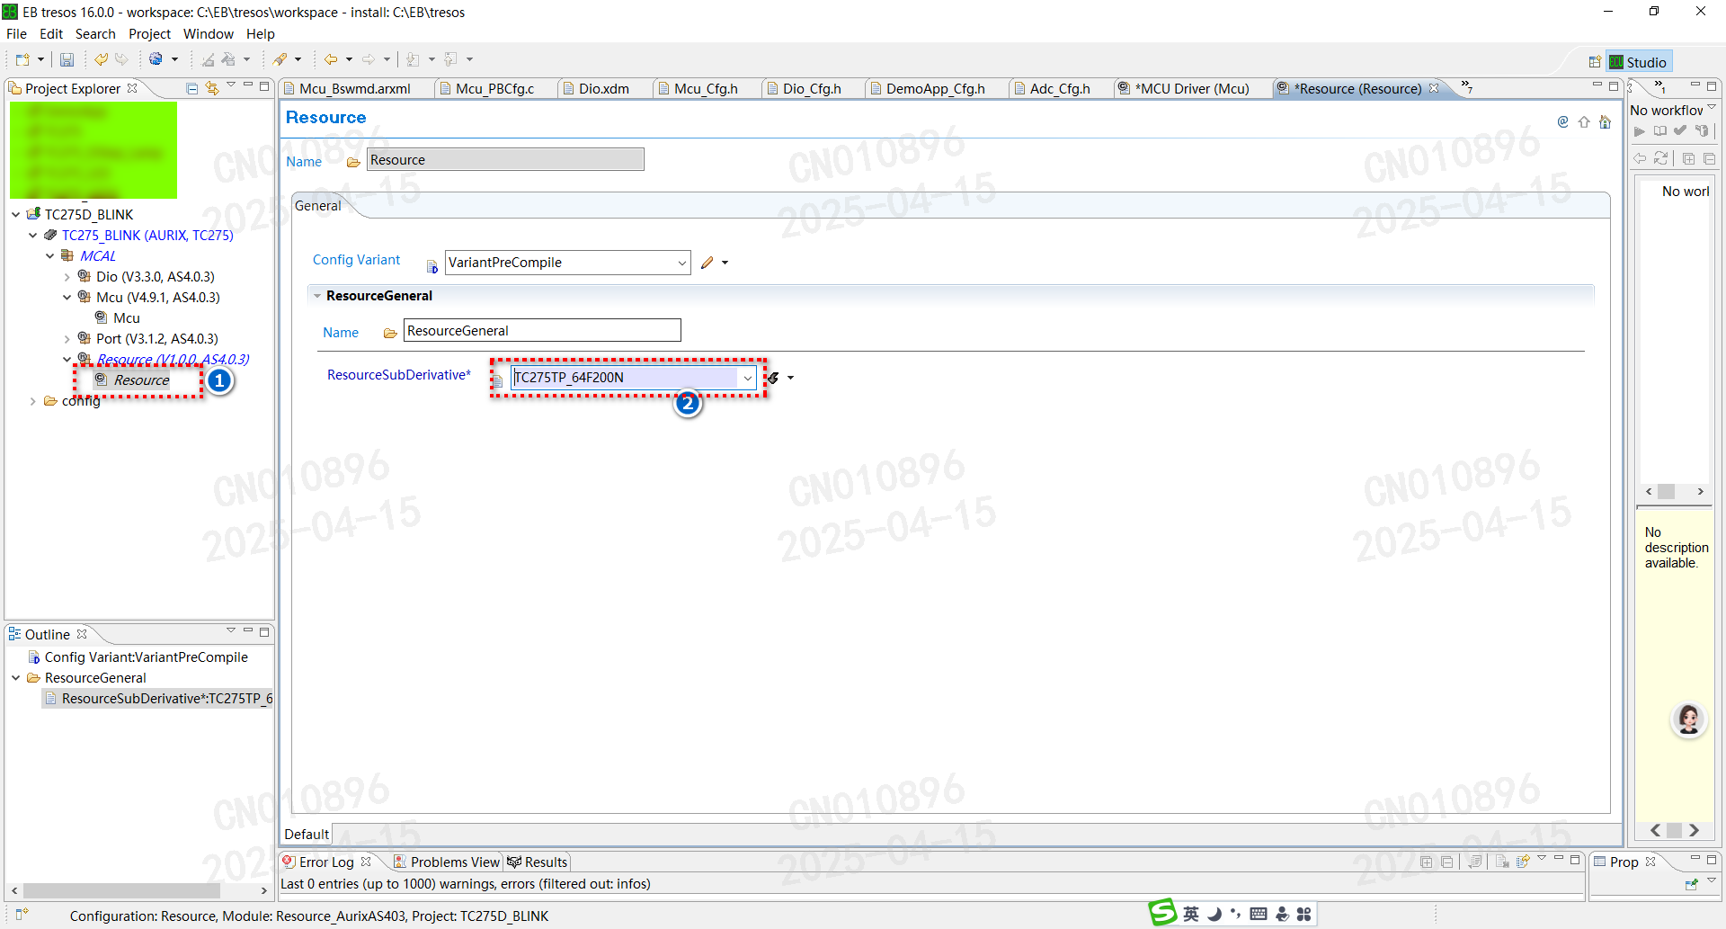Select the Resource item in project tree
The width and height of the screenshot is (1726, 929).
pos(141,380)
